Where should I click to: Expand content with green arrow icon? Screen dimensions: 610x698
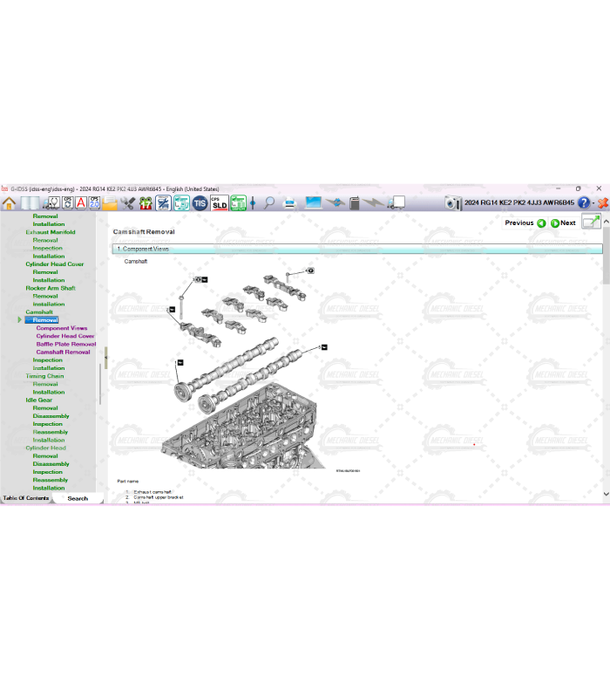point(592,222)
